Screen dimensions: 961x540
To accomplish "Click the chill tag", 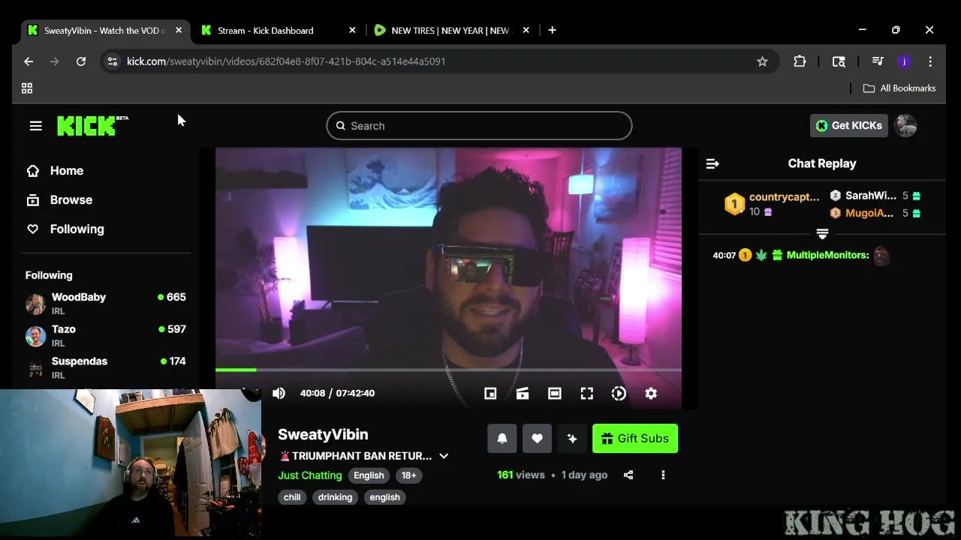I will coord(292,497).
